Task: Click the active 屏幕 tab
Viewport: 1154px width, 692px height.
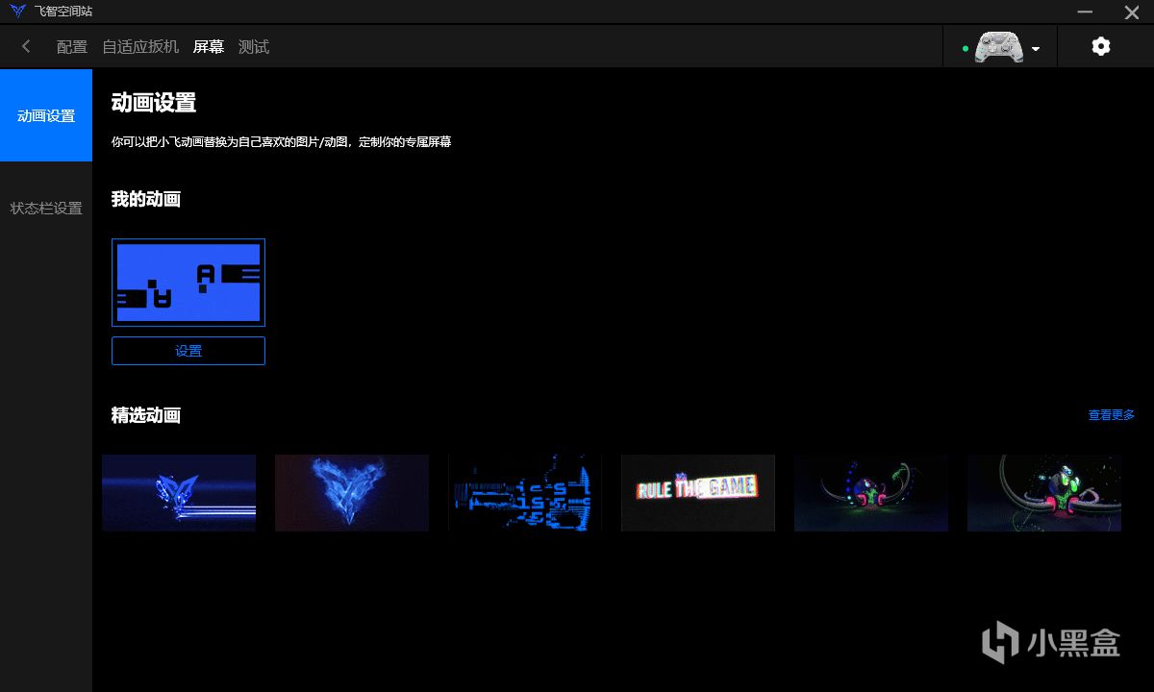Action: point(208,45)
